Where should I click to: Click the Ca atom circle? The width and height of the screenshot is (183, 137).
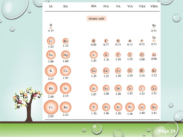(x=66, y=71)
